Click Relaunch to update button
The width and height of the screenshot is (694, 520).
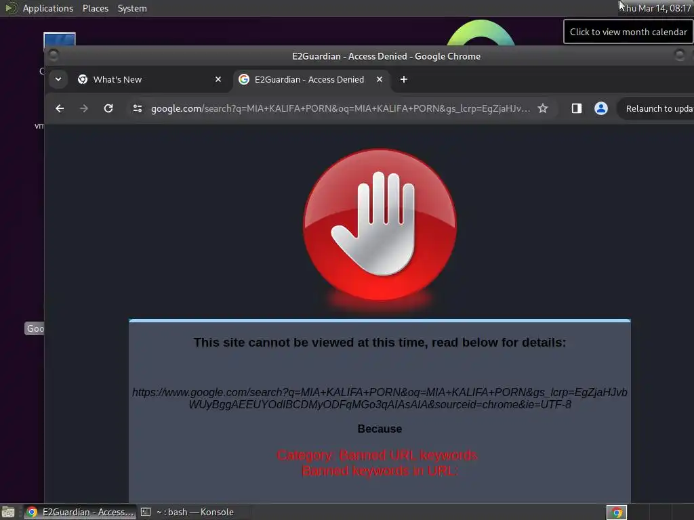click(x=657, y=109)
